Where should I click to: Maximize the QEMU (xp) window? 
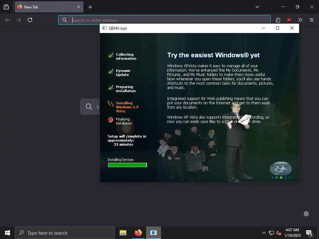coord(278,28)
